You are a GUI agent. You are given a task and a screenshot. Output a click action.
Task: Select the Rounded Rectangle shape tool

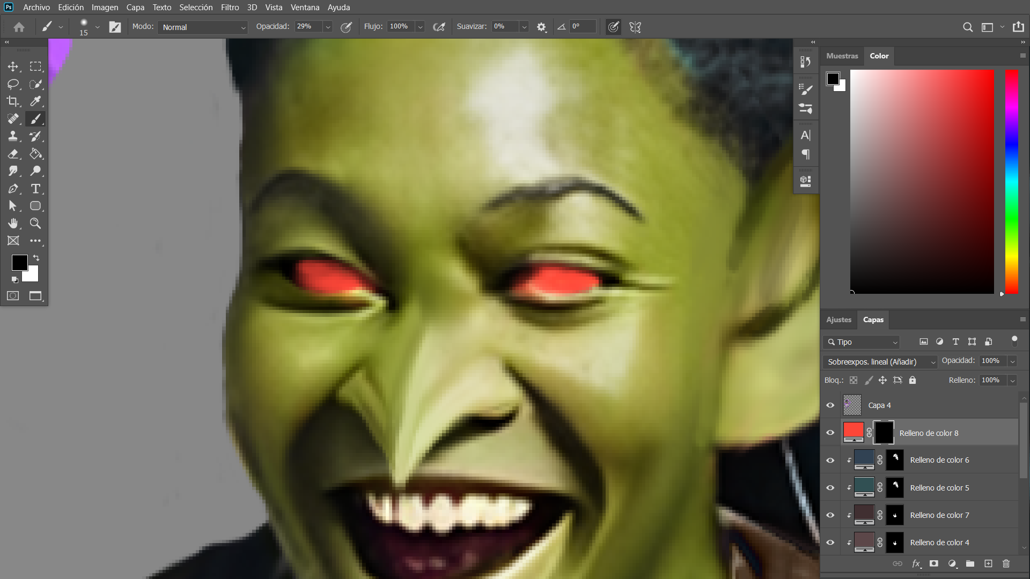tap(35, 206)
